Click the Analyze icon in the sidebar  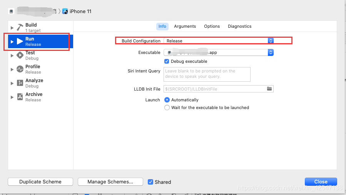20,83
